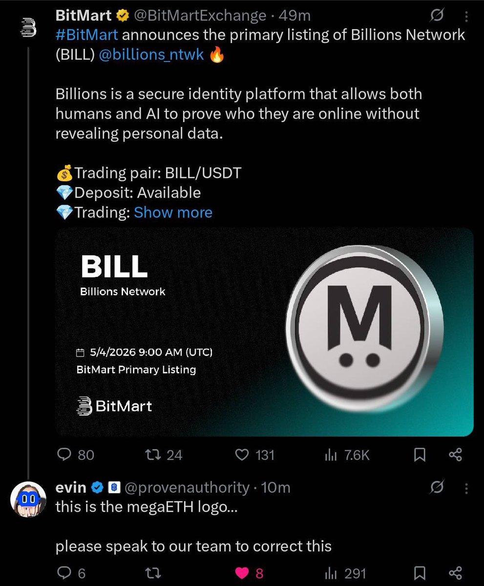Open three-dot menu on evin's reply
This screenshot has width=484, height=586.
[x=466, y=488]
